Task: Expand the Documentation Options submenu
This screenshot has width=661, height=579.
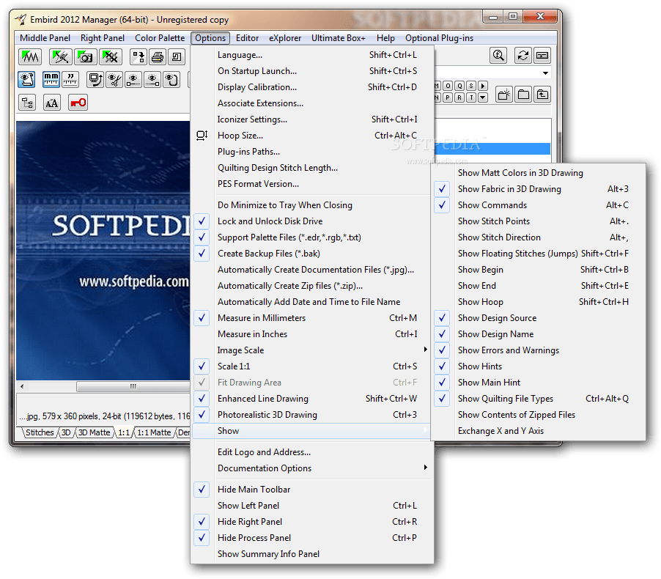Action: click(311, 468)
